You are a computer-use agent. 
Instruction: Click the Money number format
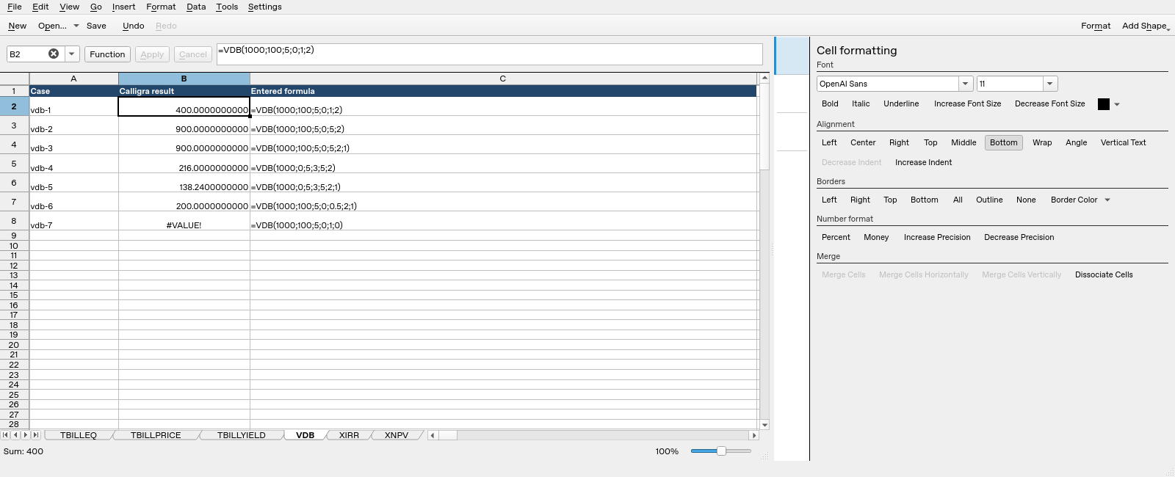(x=876, y=237)
